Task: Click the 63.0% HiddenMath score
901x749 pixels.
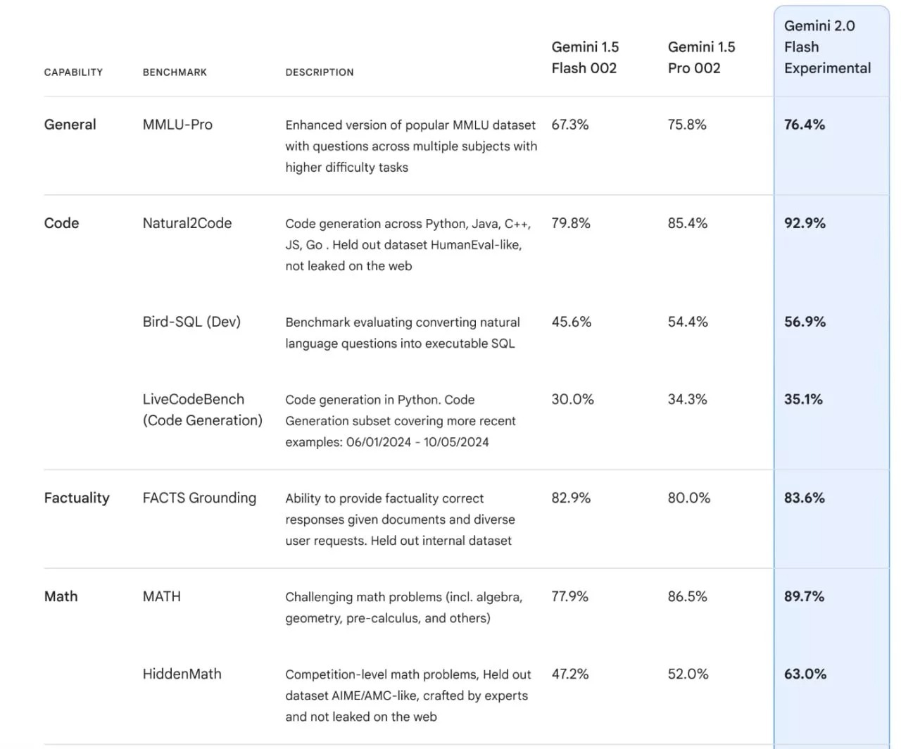Action: pyautogui.click(x=805, y=674)
